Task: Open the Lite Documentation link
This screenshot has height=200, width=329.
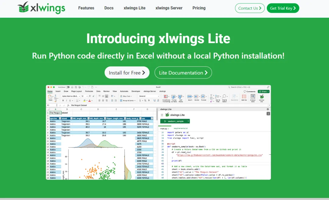Action: click(183, 73)
